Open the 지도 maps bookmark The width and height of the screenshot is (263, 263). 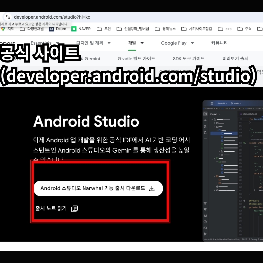click(8, 29)
